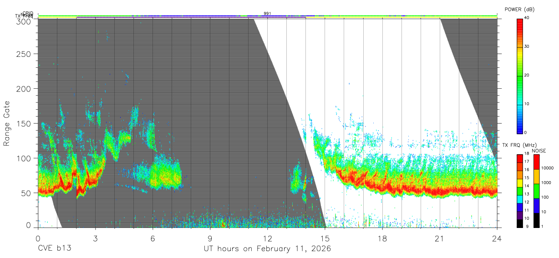Image resolution: width=559 pixels, height=258 pixels.
Task: Click the 3 UT hour tick label
Action: click(95, 238)
